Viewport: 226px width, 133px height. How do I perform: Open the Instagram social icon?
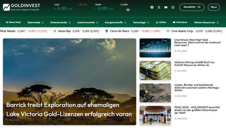click(x=173, y=7)
